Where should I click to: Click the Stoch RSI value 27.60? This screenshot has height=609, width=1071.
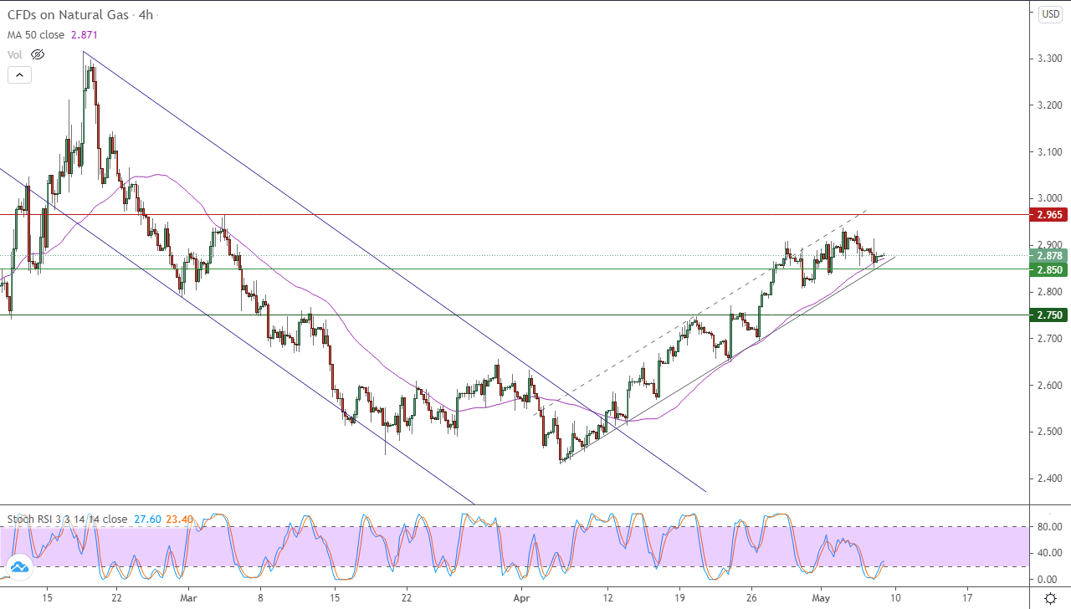pyautogui.click(x=146, y=519)
